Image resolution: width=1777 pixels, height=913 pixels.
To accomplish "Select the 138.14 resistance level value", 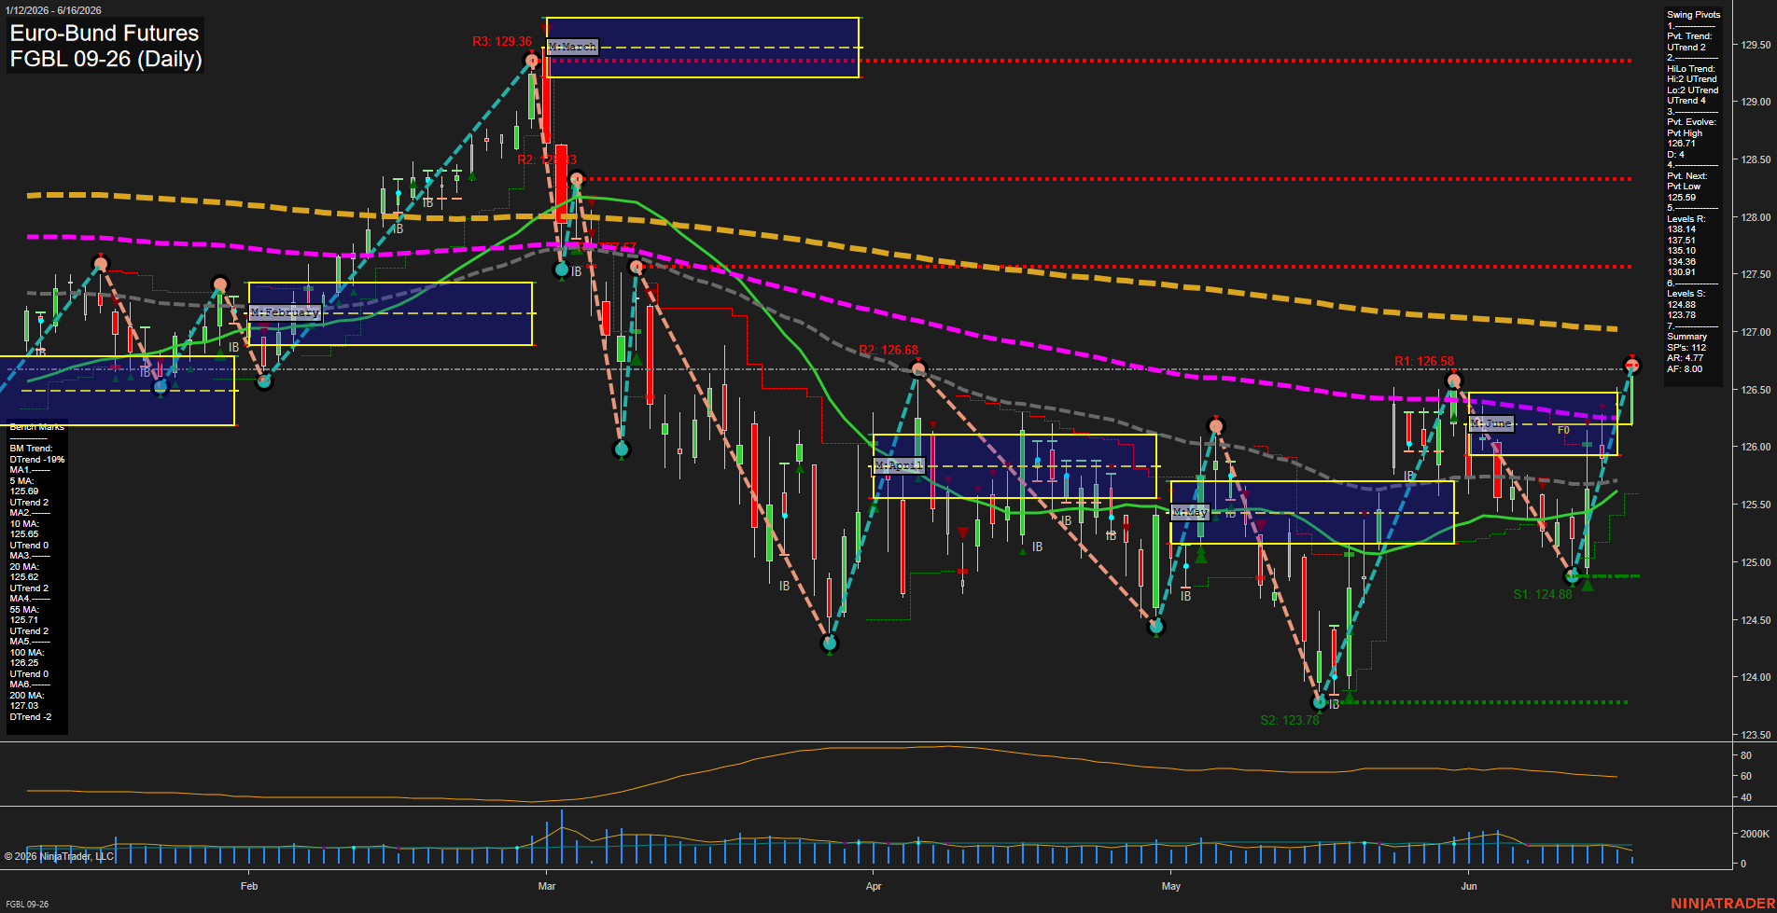I will (1681, 229).
